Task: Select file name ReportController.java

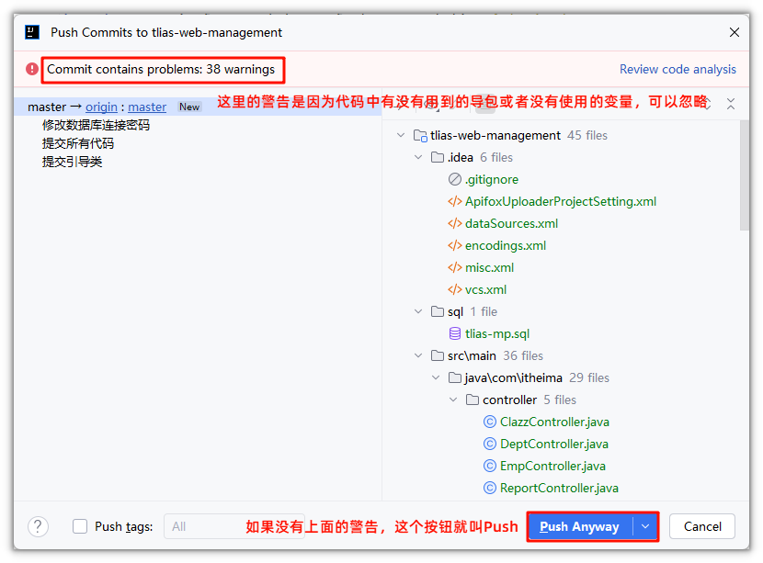Action: [559, 488]
